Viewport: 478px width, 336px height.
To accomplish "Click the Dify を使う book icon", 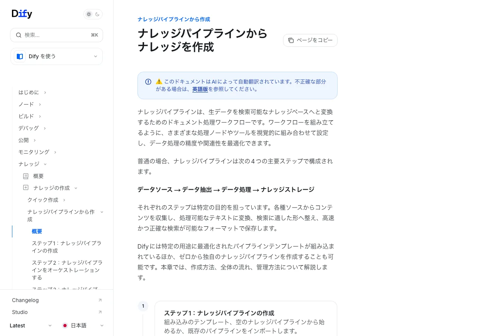I will tap(20, 56).
